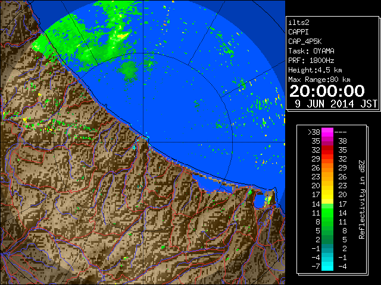The height and width of the screenshot is (285, 381).
Task: Select the "CAPPI" product text
Action: click(x=298, y=32)
